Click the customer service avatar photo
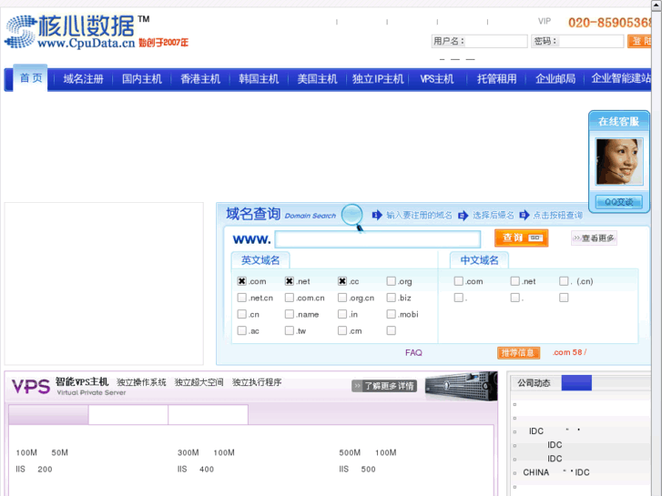The width and height of the screenshot is (662, 496). pos(618,161)
